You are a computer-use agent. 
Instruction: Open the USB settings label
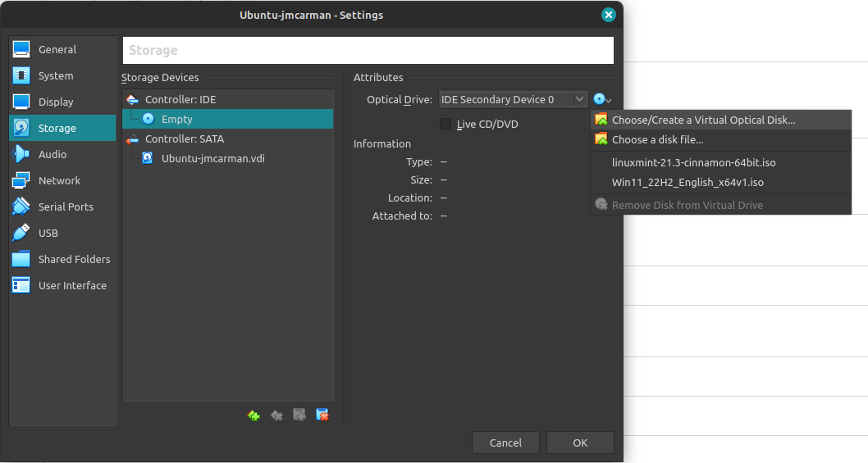(48, 233)
